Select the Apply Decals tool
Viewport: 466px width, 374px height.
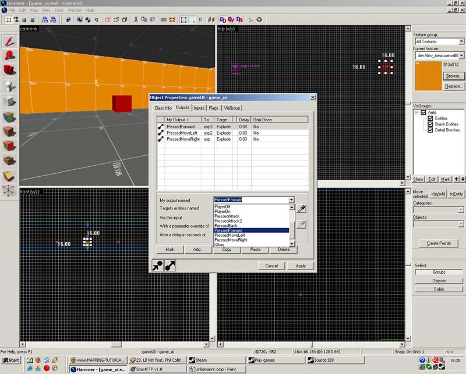(9, 146)
